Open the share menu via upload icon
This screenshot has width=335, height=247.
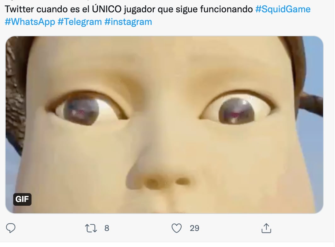pyautogui.click(x=266, y=228)
